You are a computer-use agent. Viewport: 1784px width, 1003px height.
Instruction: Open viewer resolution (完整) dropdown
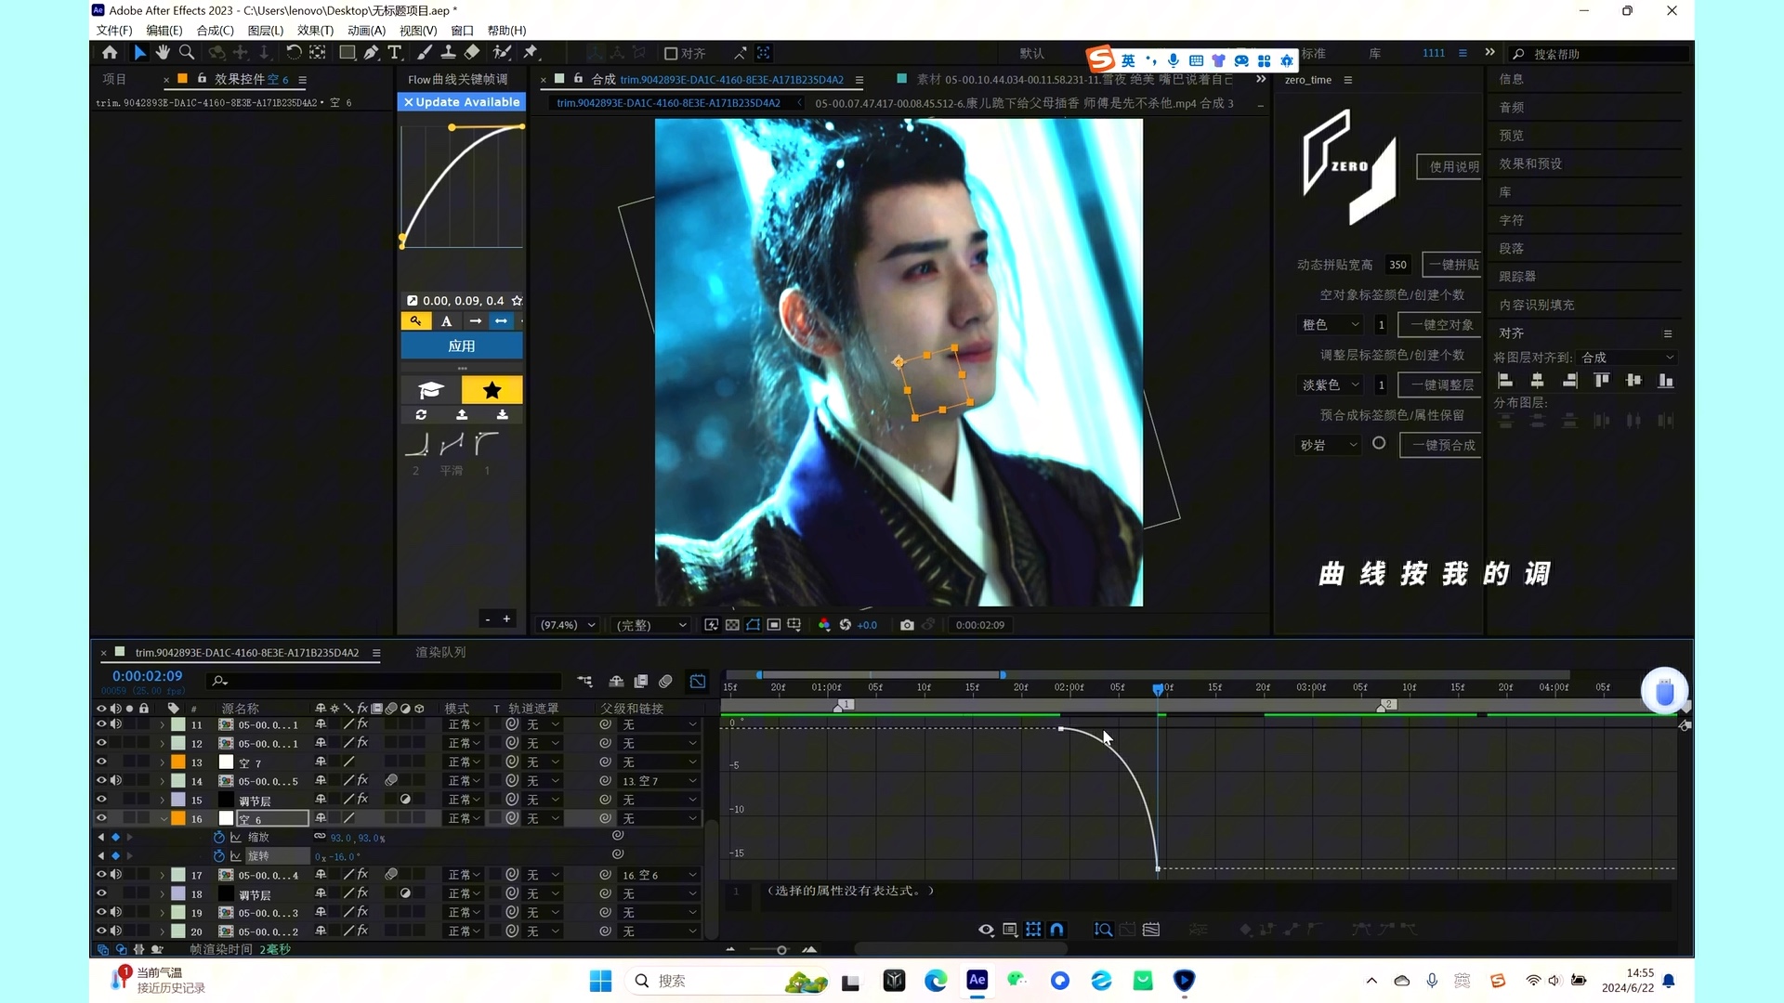[x=651, y=625]
